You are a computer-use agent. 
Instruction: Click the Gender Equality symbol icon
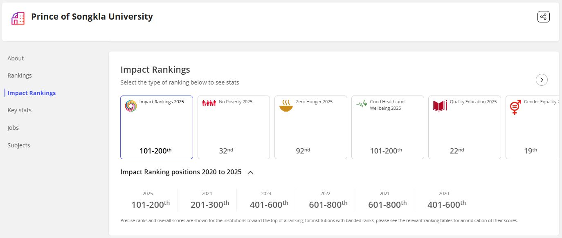tap(515, 107)
